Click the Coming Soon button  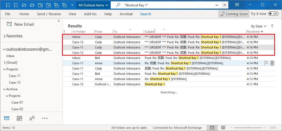(x=234, y=14)
